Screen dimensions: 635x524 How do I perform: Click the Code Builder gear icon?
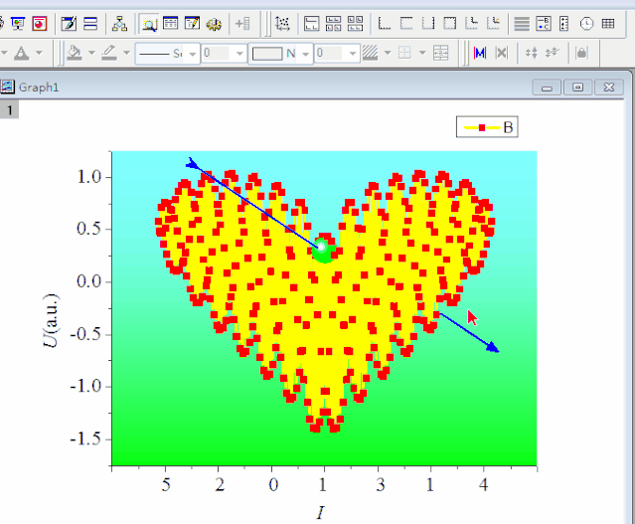click(213, 23)
